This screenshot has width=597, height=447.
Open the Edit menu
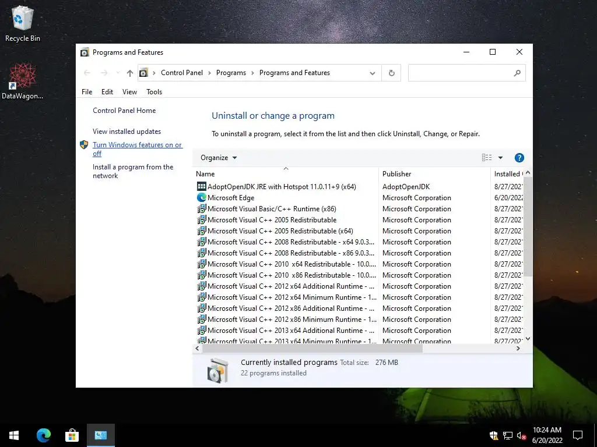(107, 92)
